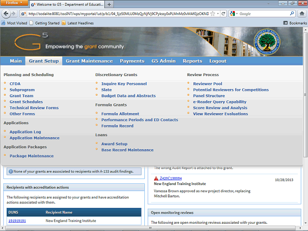Open the Panel Structure link

(x=209, y=96)
